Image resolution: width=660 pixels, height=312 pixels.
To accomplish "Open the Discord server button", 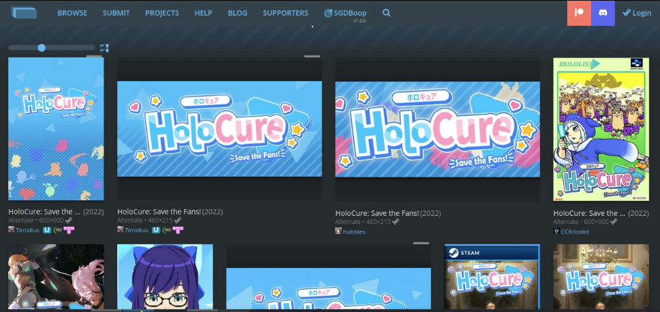I will pos(602,13).
